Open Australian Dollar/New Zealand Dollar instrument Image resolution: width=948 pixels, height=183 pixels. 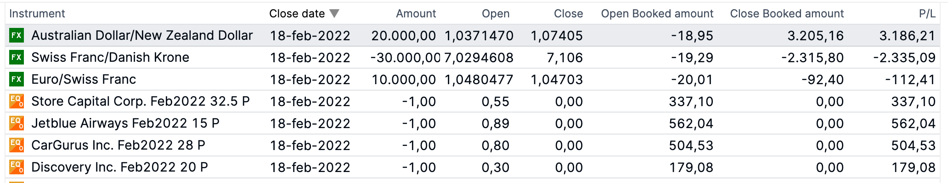142,35
